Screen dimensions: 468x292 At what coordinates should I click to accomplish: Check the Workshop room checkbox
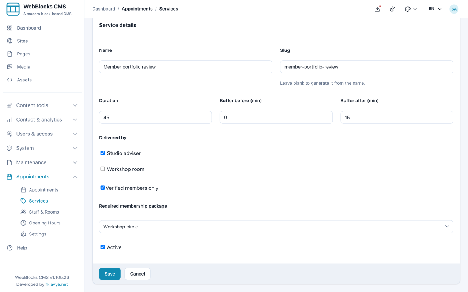(102, 169)
